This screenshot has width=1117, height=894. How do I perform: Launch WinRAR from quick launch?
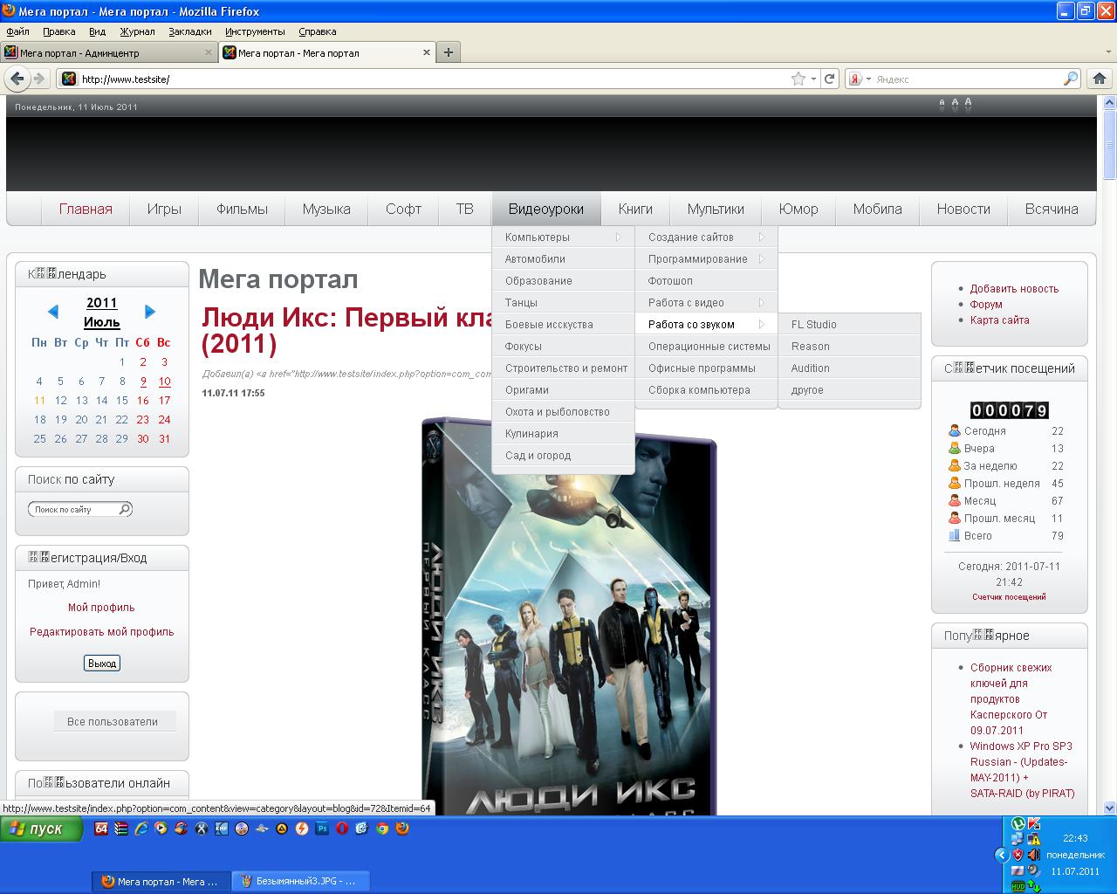tap(121, 829)
